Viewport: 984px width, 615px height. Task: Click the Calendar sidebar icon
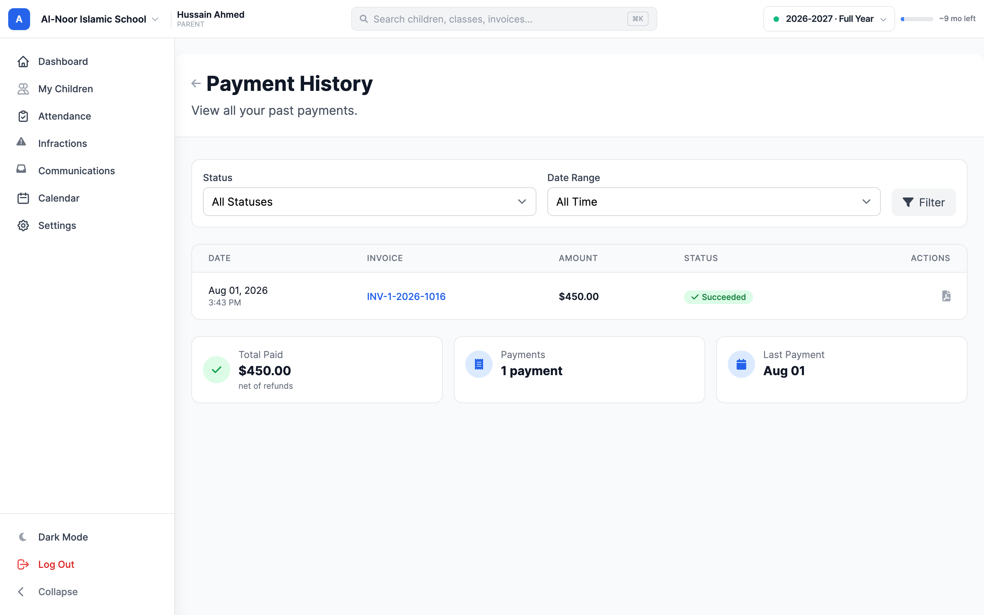coord(23,198)
